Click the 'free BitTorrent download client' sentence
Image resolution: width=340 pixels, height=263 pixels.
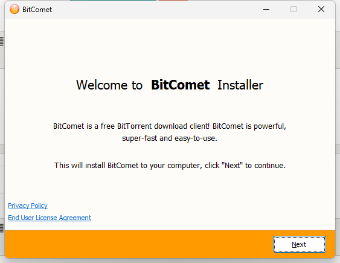pos(170,126)
